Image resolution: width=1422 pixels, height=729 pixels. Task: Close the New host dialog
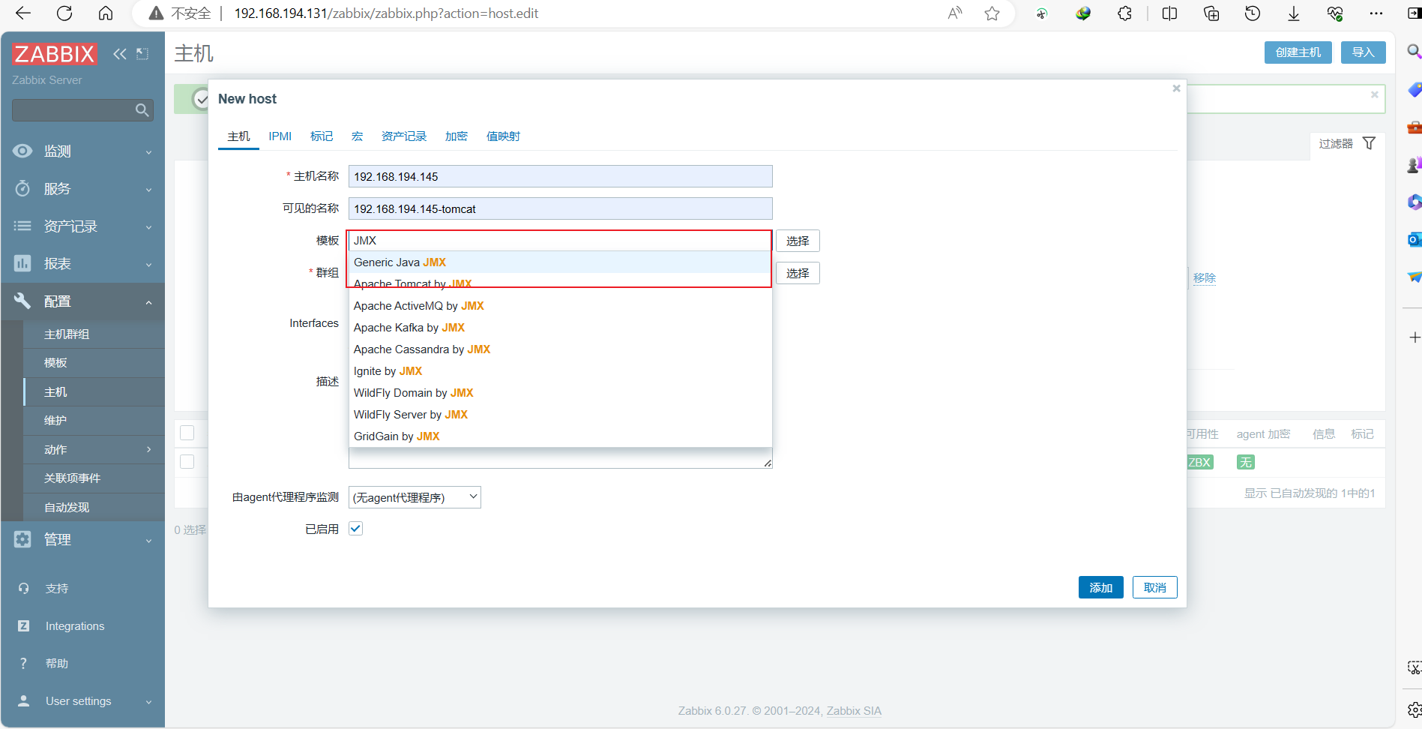1176,88
